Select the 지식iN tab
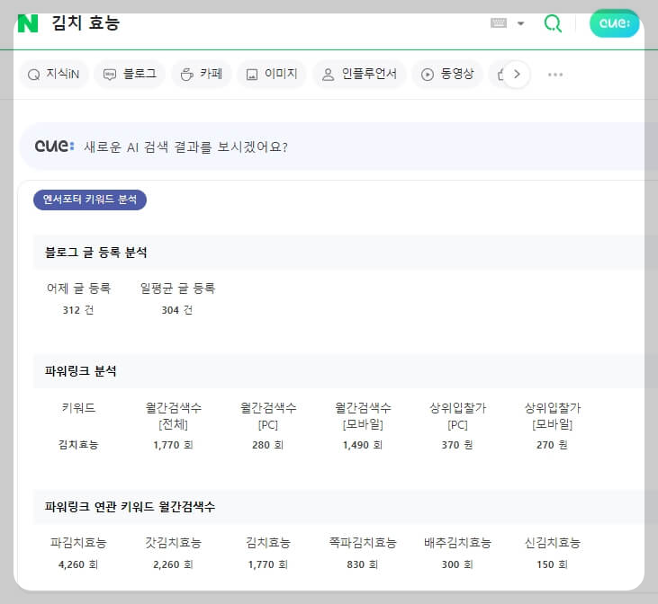This screenshot has width=658, height=604. (x=54, y=75)
